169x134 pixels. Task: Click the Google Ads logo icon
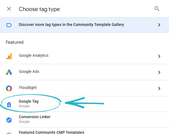tap(9, 72)
